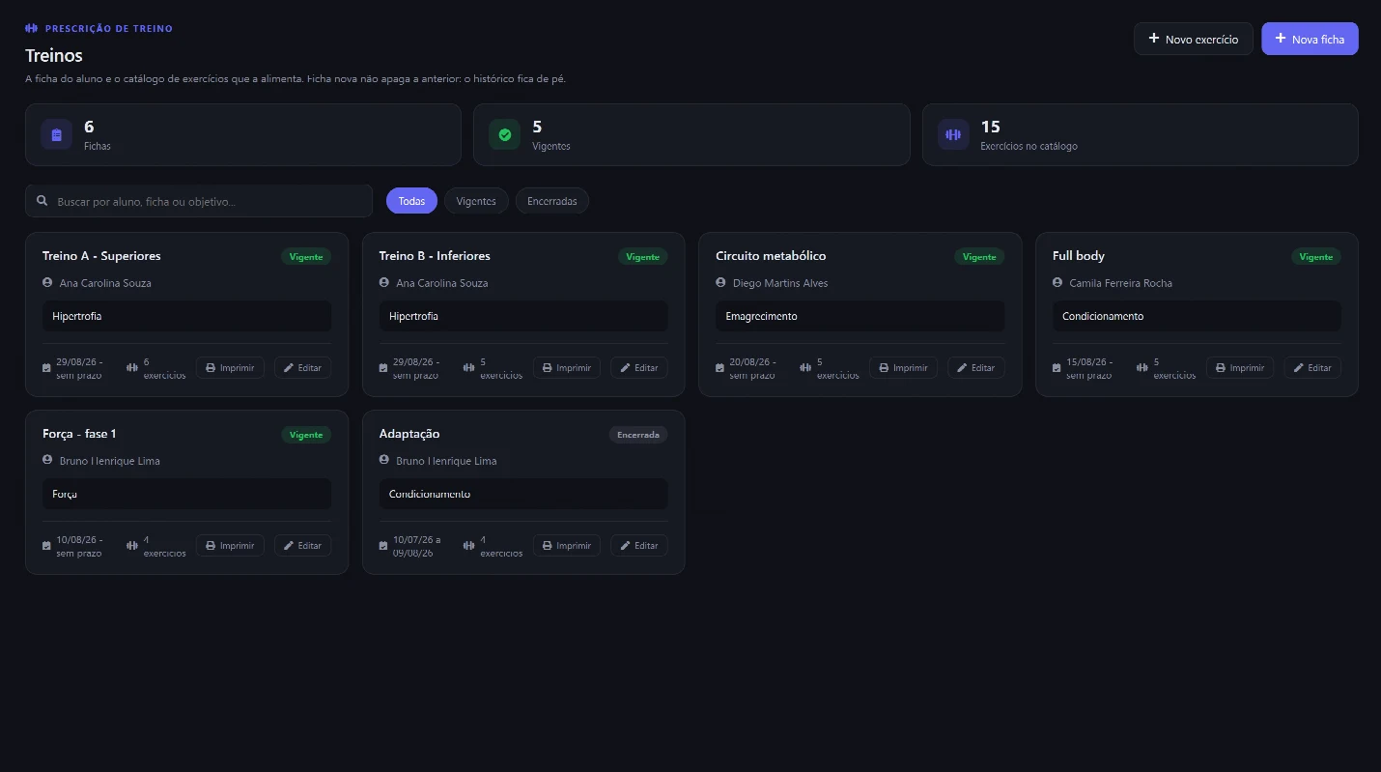Print Circuito metabólico sheet

[903, 368]
